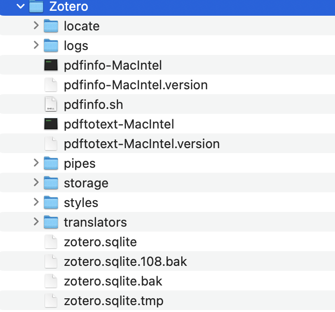Expand the locate folder
This screenshot has width=335, height=312.
pyautogui.click(x=36, y=26)
